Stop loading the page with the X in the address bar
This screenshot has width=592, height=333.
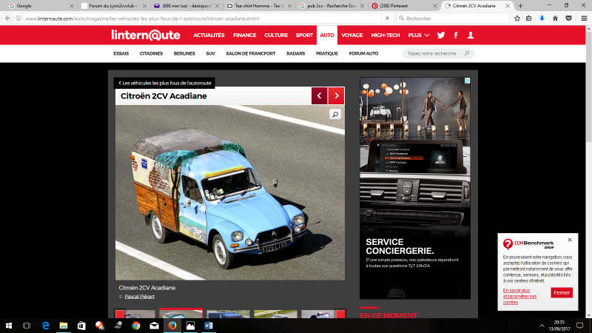387,18
